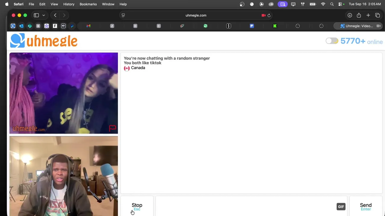Open the display mirroring menu bar icon
The height and width of the screenshot is (216, 385).
coord(293,4)
